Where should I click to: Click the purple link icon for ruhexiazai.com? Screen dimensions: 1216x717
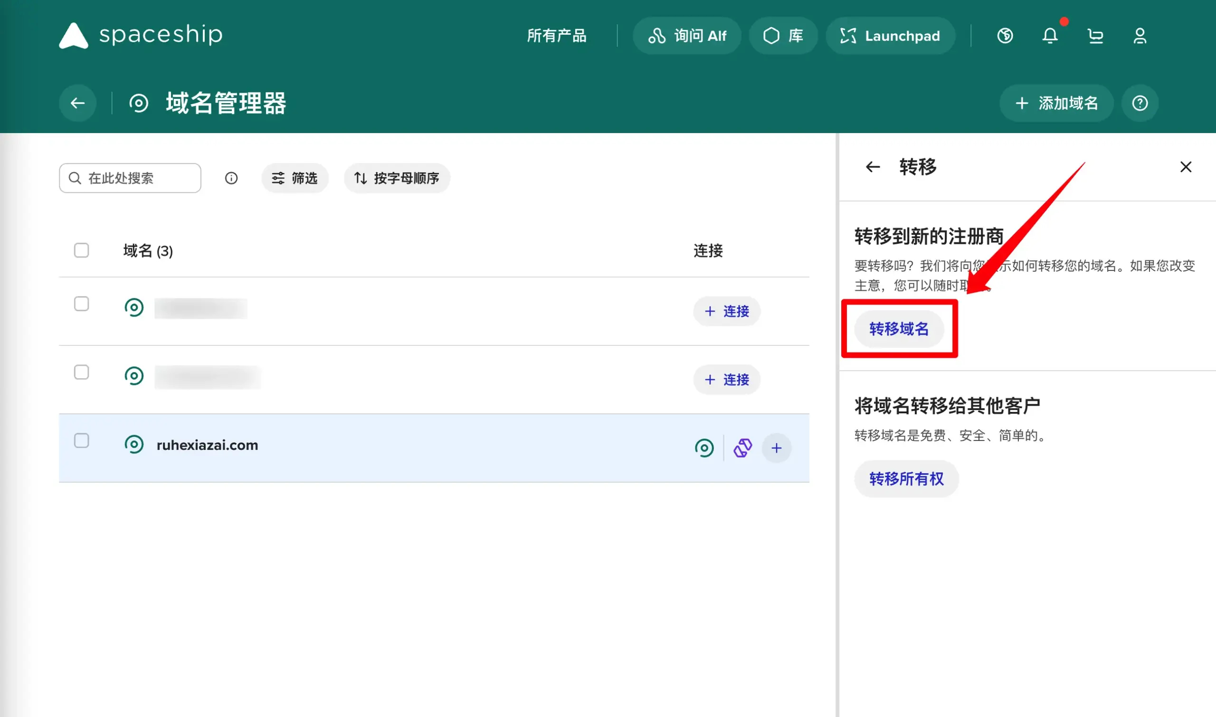coord(743,448)
